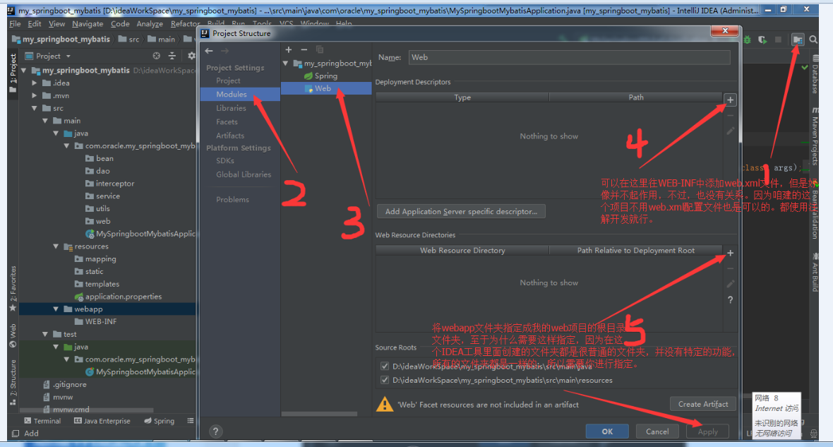
Task: Open the Analyze menu
Action: [150, 23]
